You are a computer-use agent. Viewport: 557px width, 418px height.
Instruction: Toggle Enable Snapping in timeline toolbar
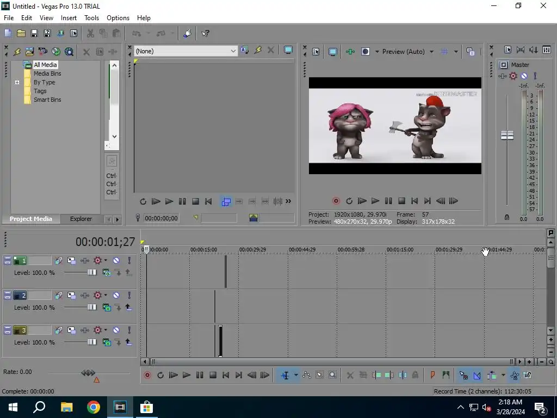coord(463,376)
